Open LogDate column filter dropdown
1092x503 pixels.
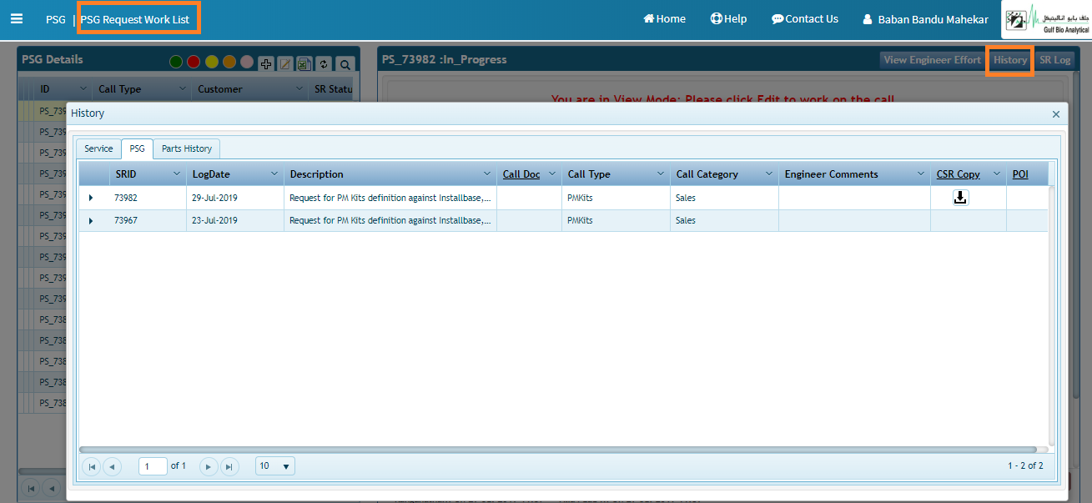coord(274,174)
